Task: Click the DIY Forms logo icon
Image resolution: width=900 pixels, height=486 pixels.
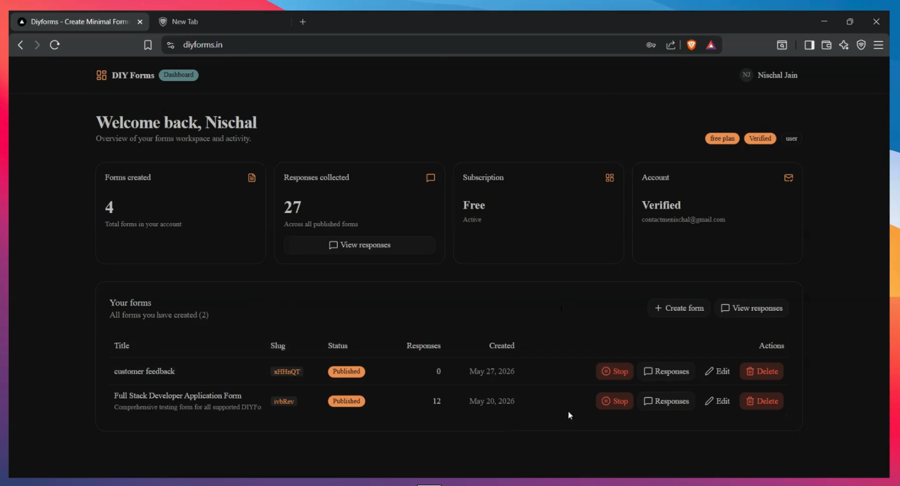Action: tap(101, 75)
